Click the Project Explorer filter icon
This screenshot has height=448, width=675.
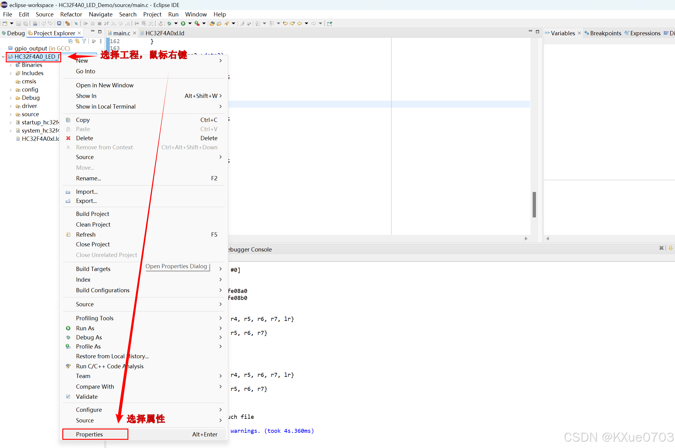(84, 41)
